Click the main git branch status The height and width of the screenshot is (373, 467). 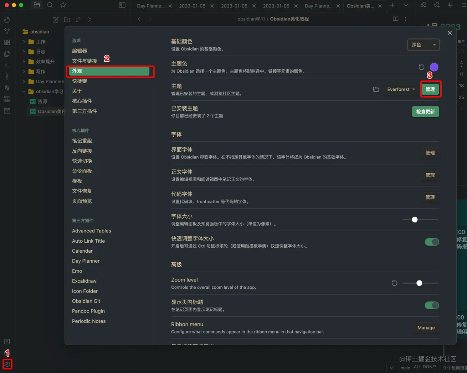[405, 368]
